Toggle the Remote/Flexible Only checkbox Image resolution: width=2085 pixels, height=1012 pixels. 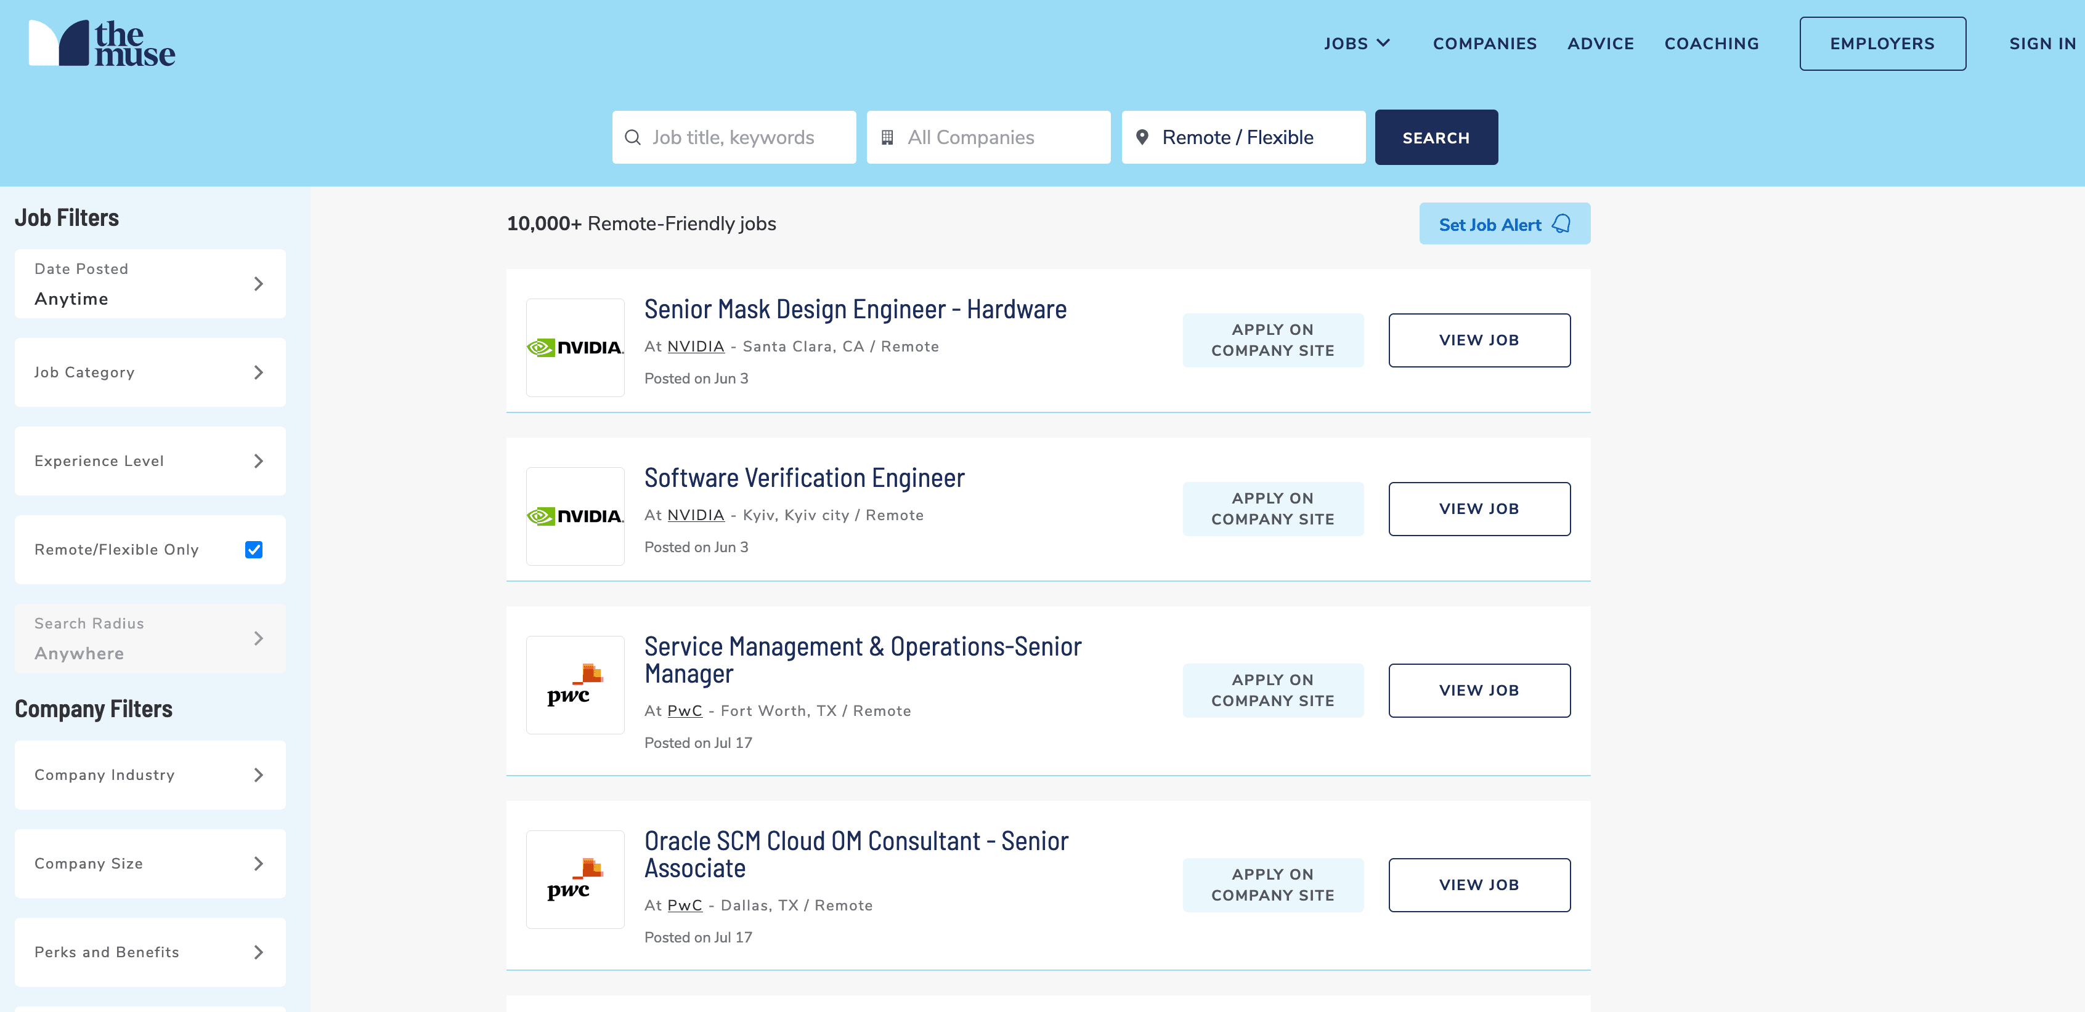pos(254,550)
